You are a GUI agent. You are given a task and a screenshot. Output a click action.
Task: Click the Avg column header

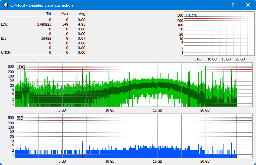point(82,14)
